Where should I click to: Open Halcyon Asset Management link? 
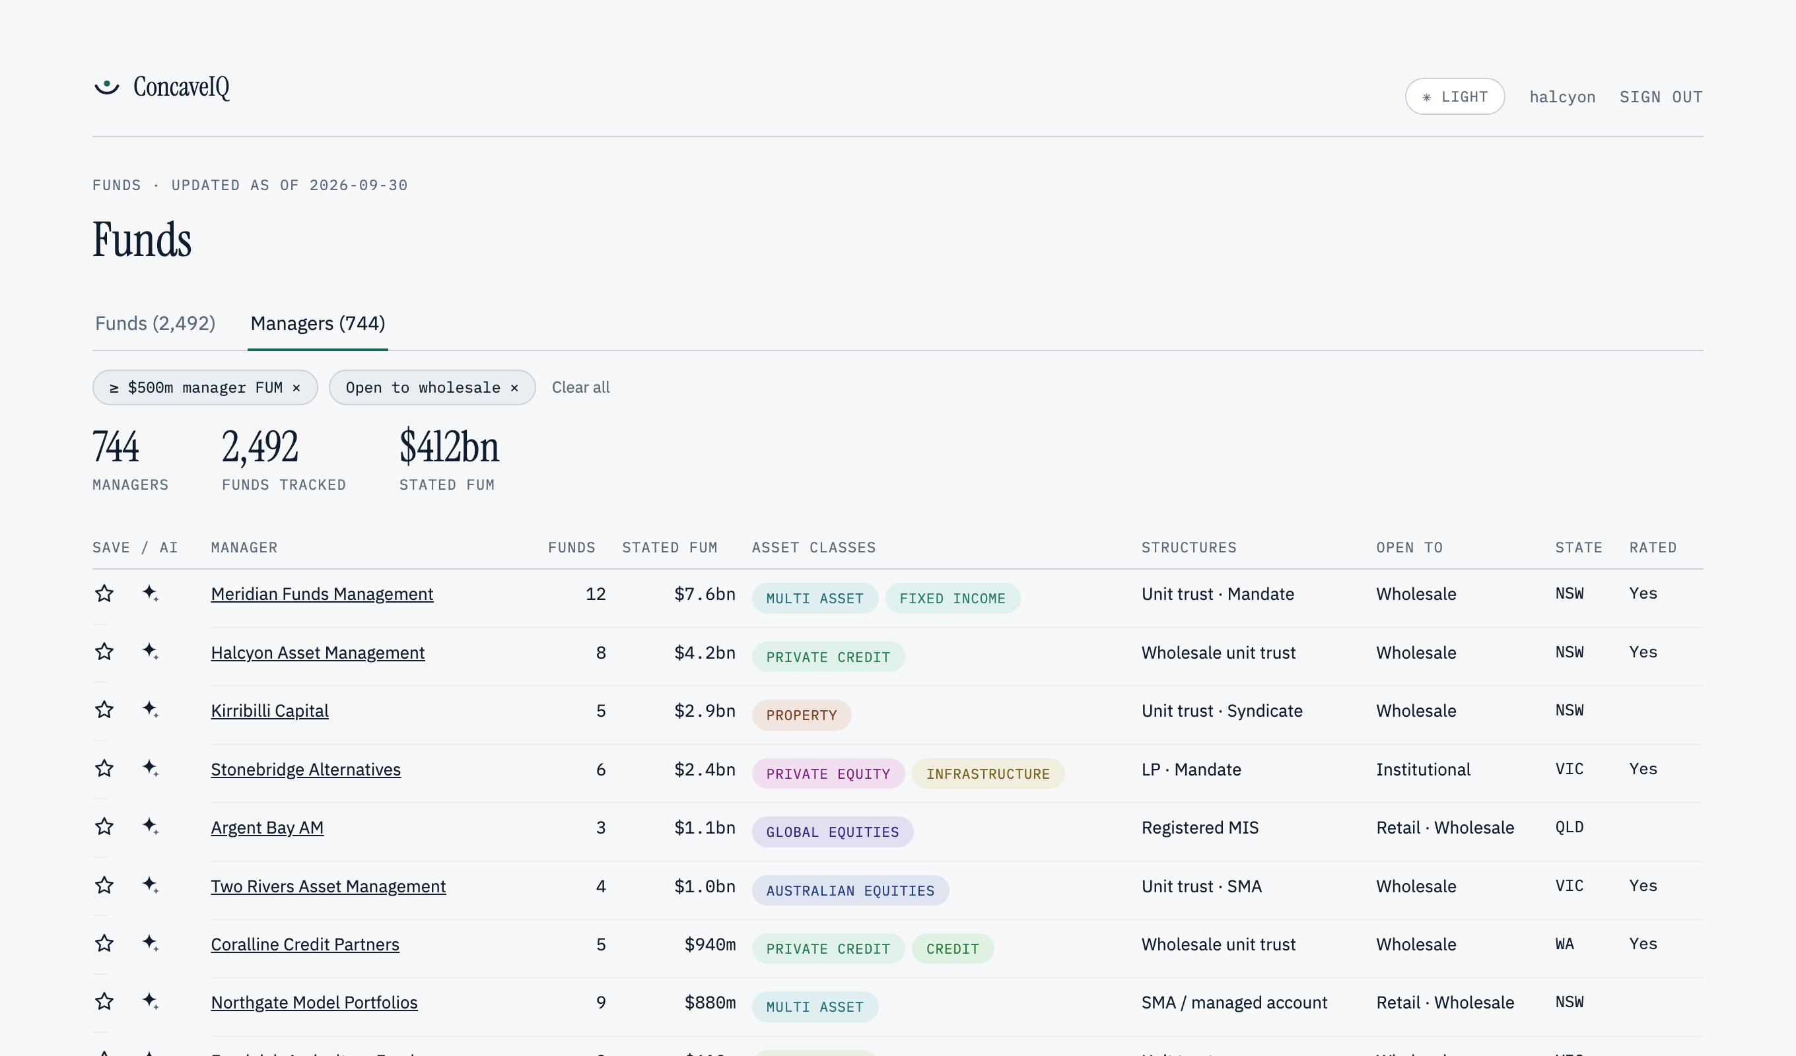click(318, 653)
